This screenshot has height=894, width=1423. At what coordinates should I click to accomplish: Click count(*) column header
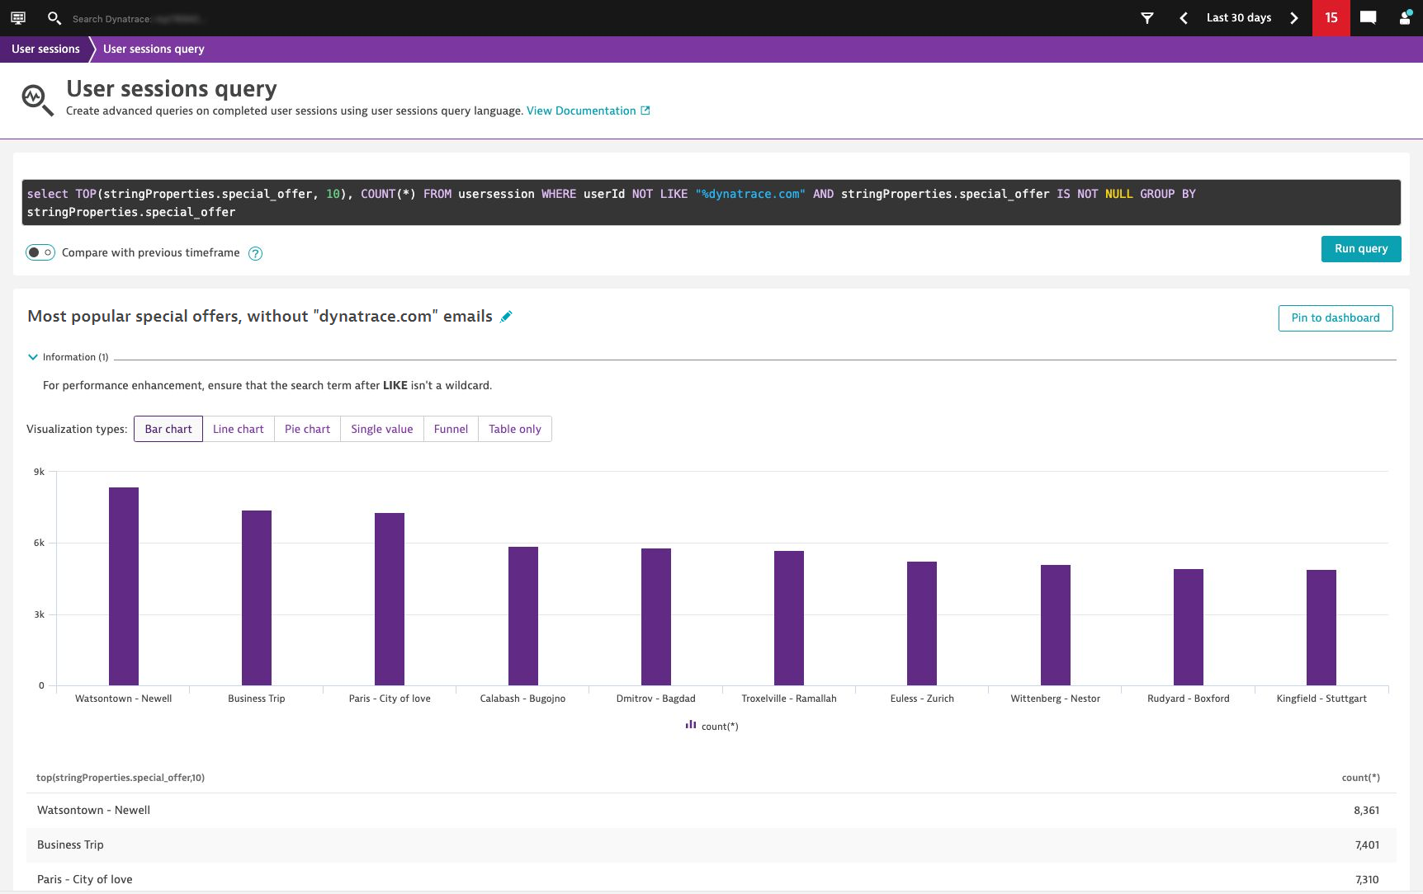[1360, 778]
